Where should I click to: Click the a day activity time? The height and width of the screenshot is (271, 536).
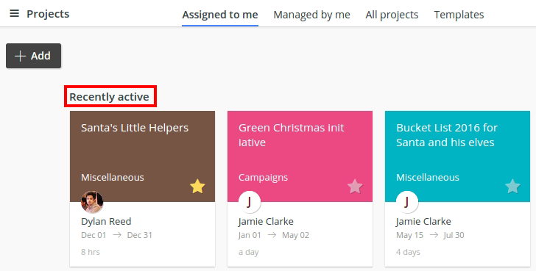249,252
